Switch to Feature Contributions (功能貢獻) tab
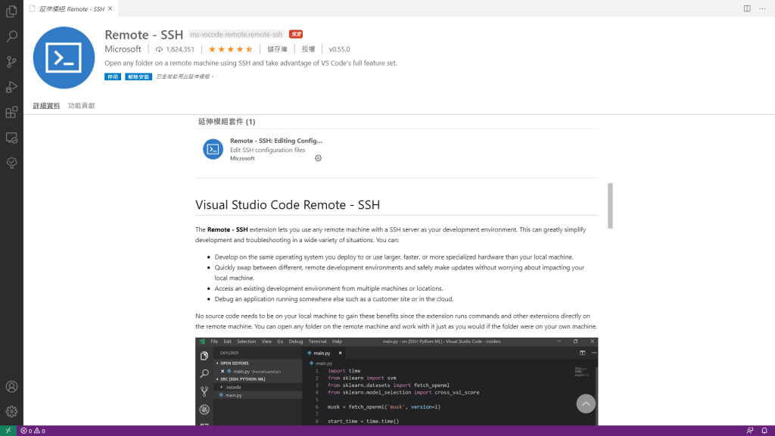Screen dimensions: 775x436 (x=82, y=105)
